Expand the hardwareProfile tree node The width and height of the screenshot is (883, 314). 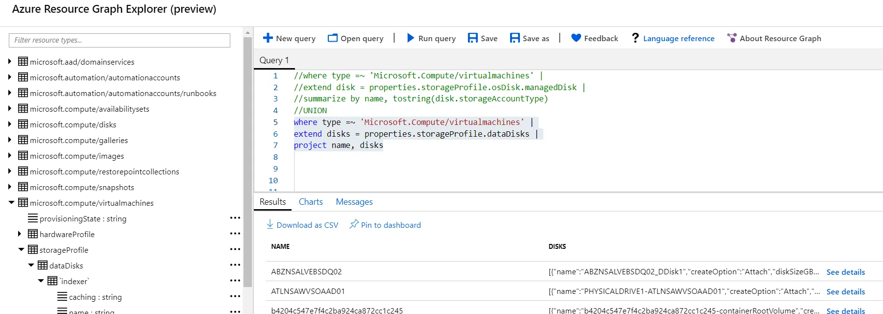coord(20,234)
